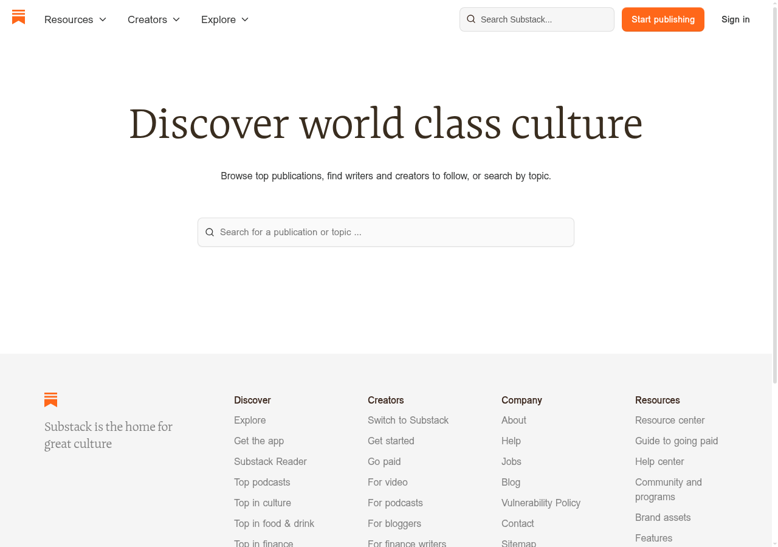Screen dimensions: 778x547
Task: Visit the For podcasts page
Action: (x=395, y=503)
